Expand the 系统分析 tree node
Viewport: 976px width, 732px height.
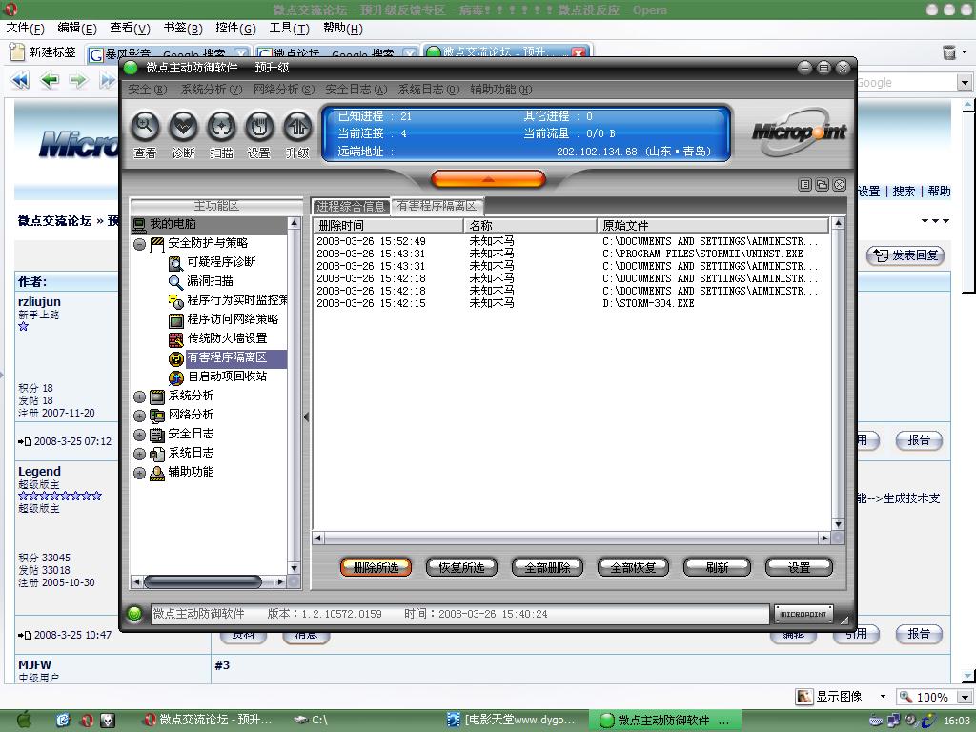[139, 396]
